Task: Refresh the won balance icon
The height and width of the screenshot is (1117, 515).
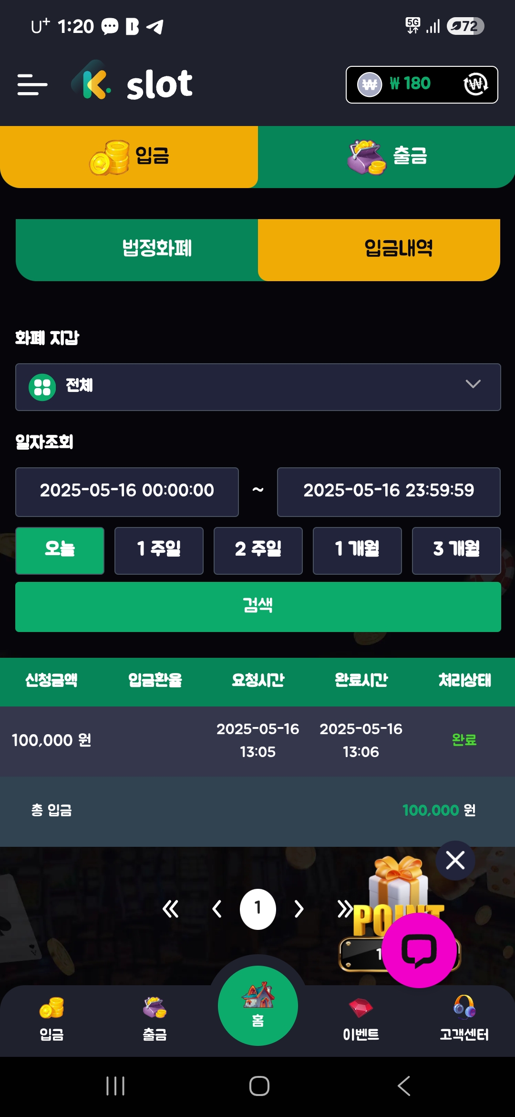Action: 475,84
